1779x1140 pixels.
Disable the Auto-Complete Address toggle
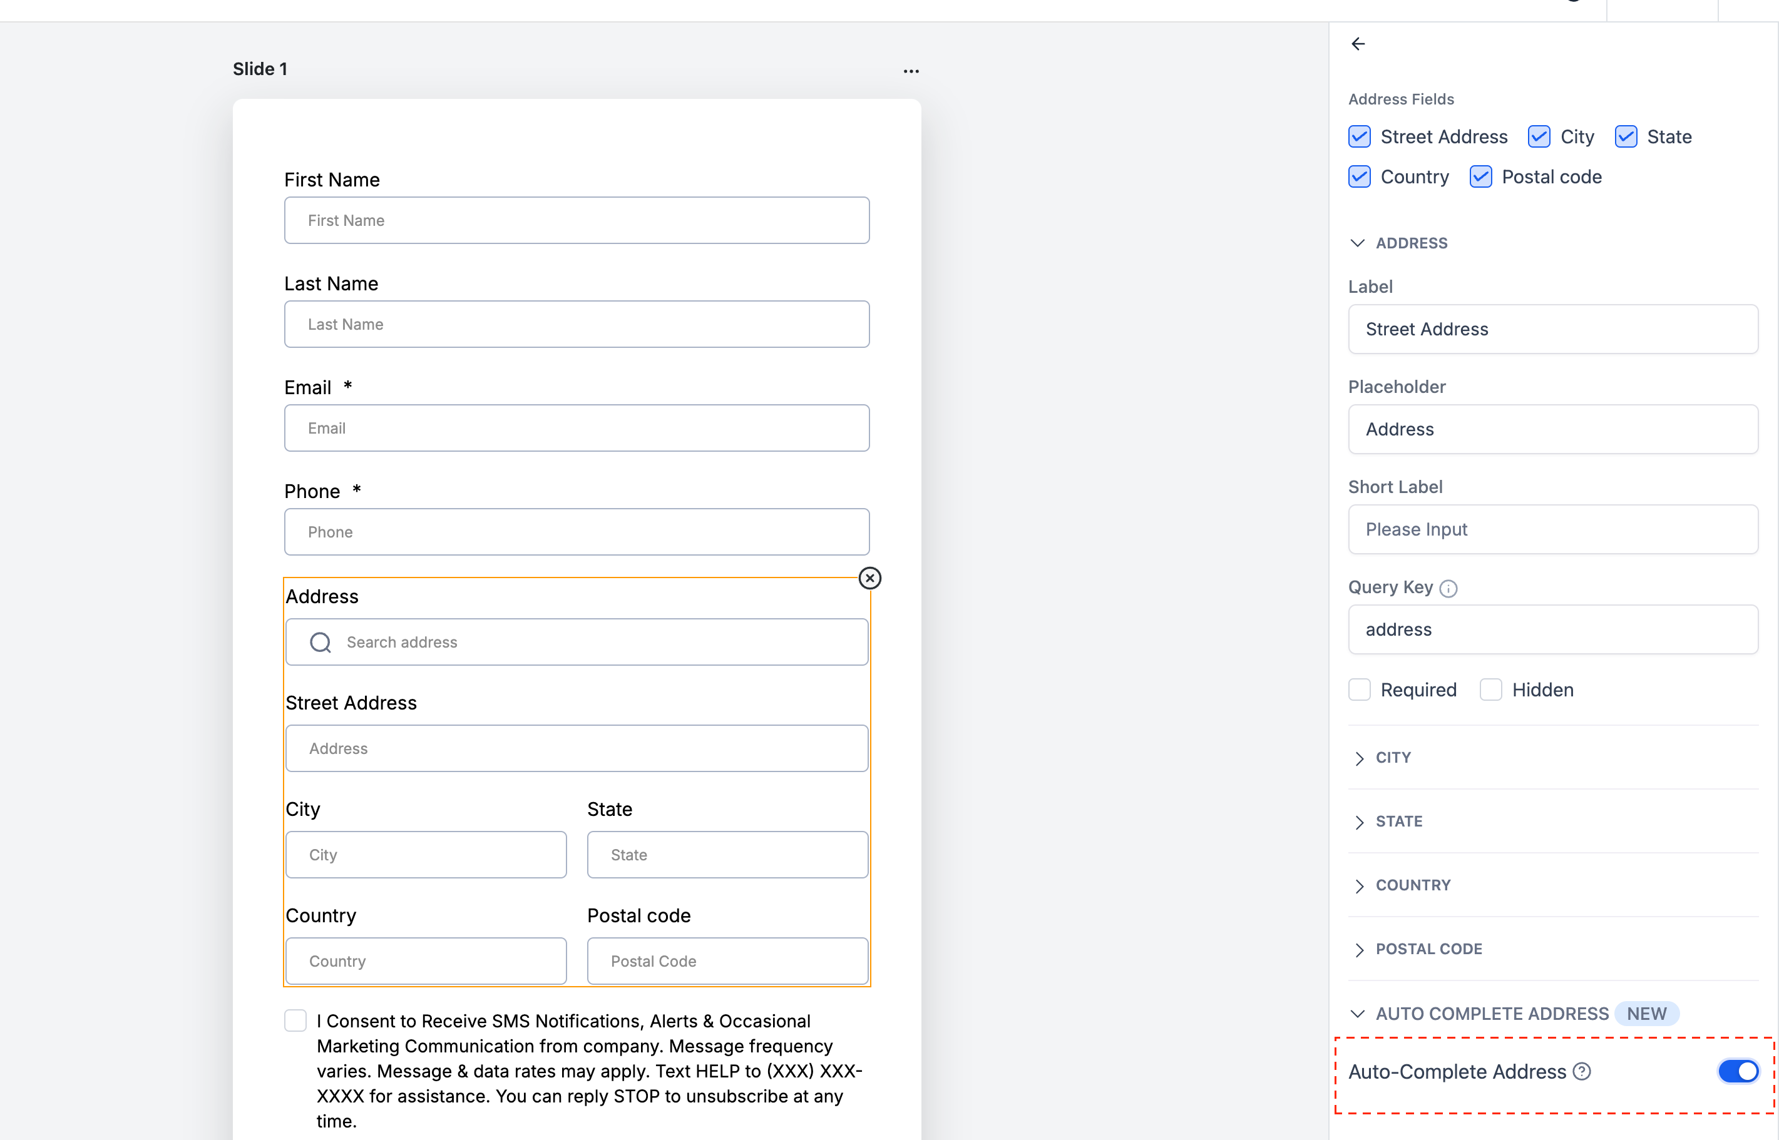click(1738, 1071)
